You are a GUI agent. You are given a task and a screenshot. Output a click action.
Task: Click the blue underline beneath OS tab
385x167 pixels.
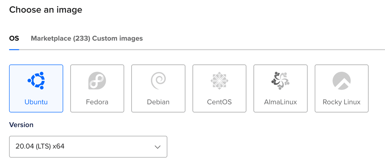14,49
